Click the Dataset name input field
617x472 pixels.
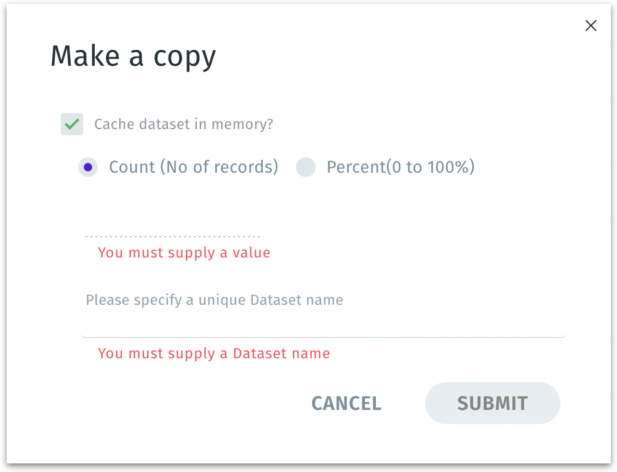click(x=323, y=321)
